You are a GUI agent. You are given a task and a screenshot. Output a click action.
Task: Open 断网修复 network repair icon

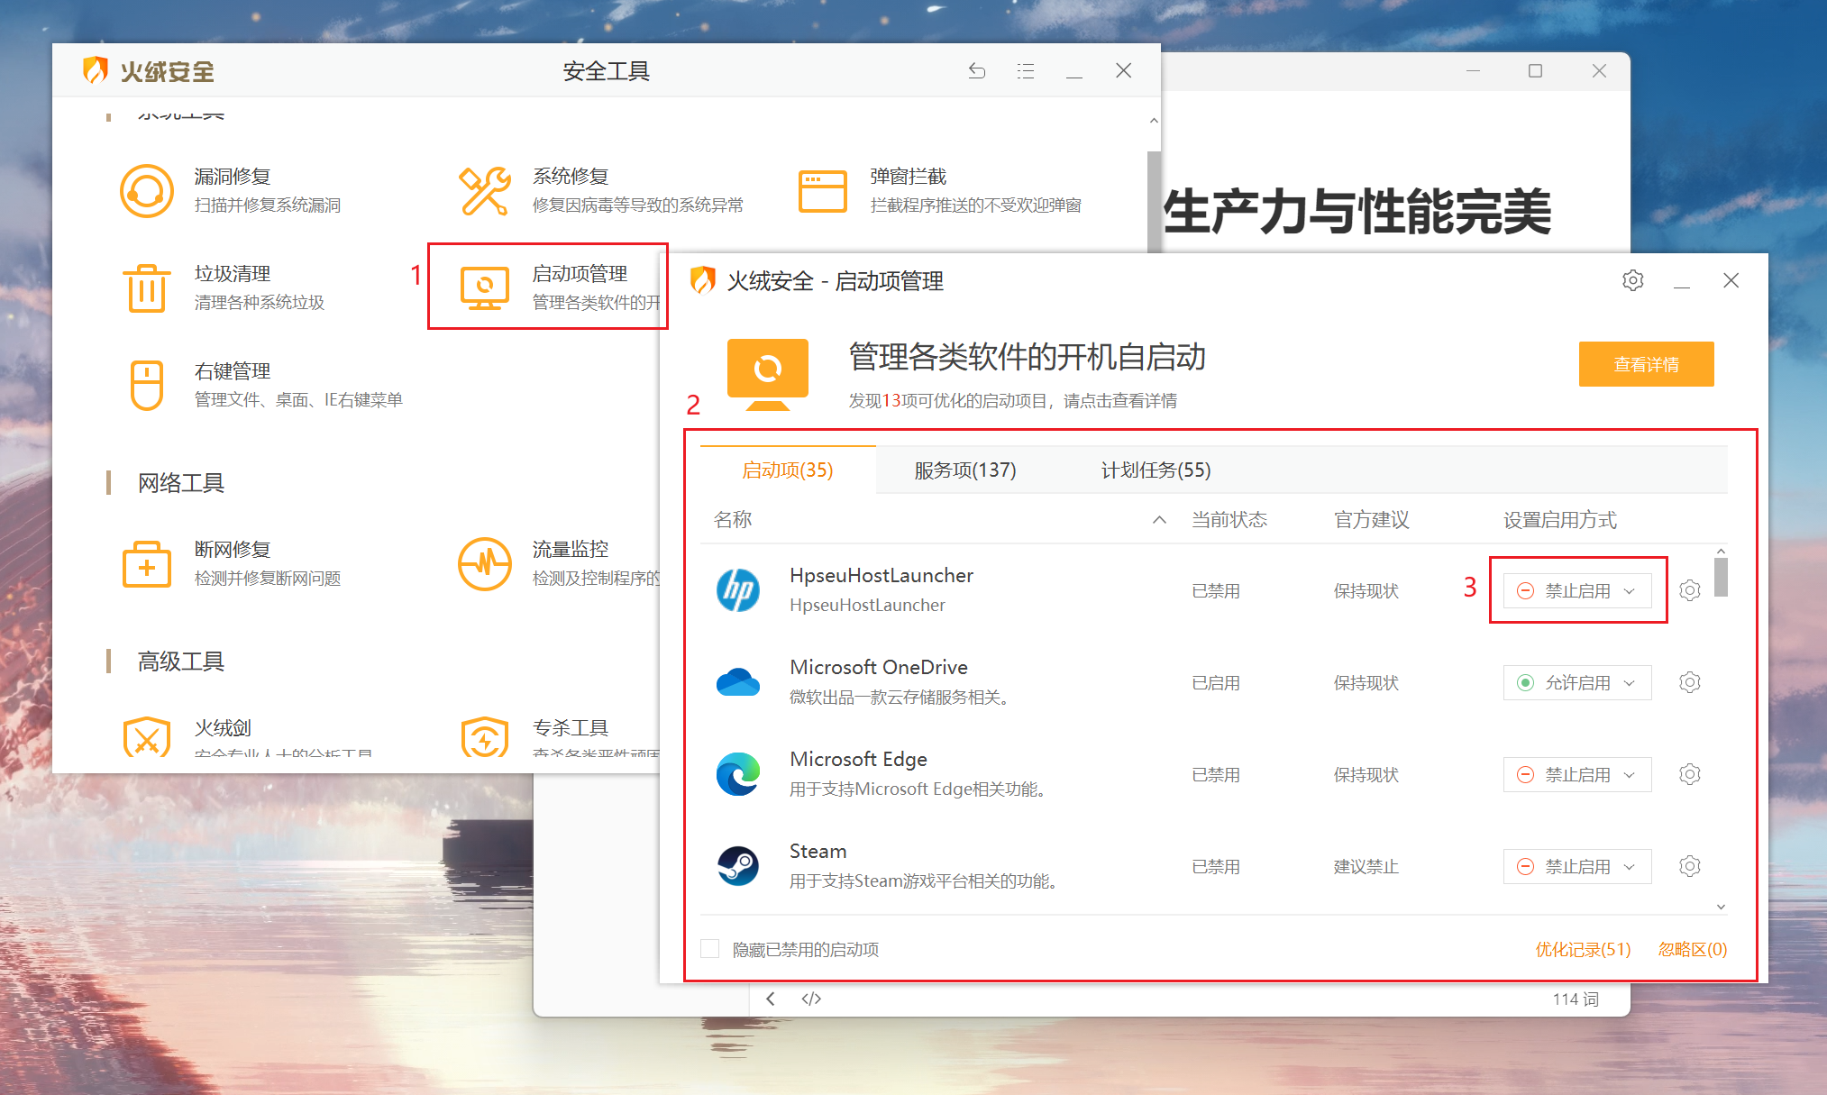pyautogui.click(x=147, y=564)
